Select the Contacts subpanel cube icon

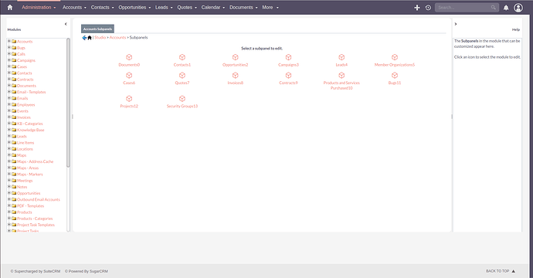coord(182,57)
